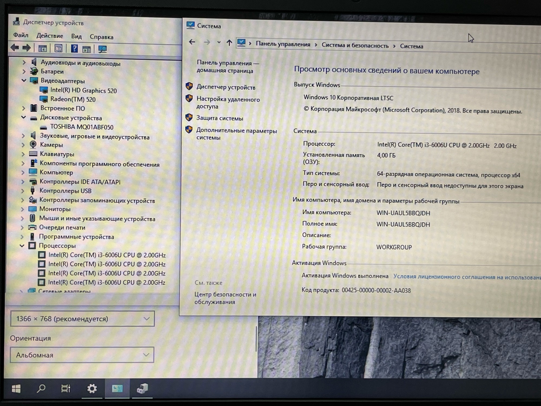Viewport: 541px width, 406px height.
Task: Expand Аудиовходы и аудиовыходы node
Action: pos(24,62)
